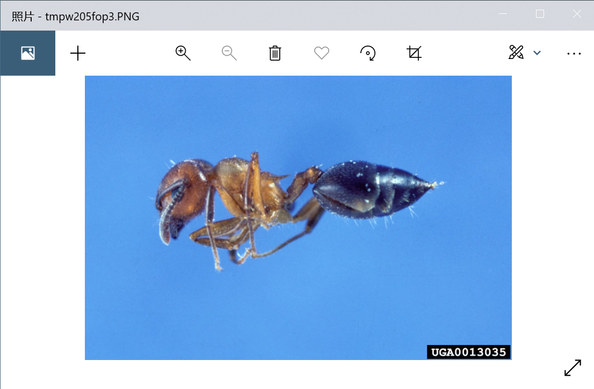Screen dimensions: 594x389
Task: Click the ant photo in the viewer
Action: (x=298, y=218)
